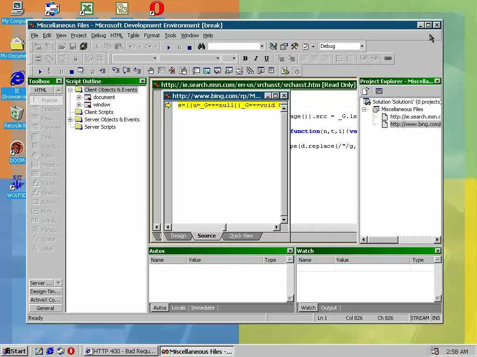This screenshot has width=477, height=357.
Task: Switch to the Design tab
Action: pyautogui.click(x=178, y=236)
